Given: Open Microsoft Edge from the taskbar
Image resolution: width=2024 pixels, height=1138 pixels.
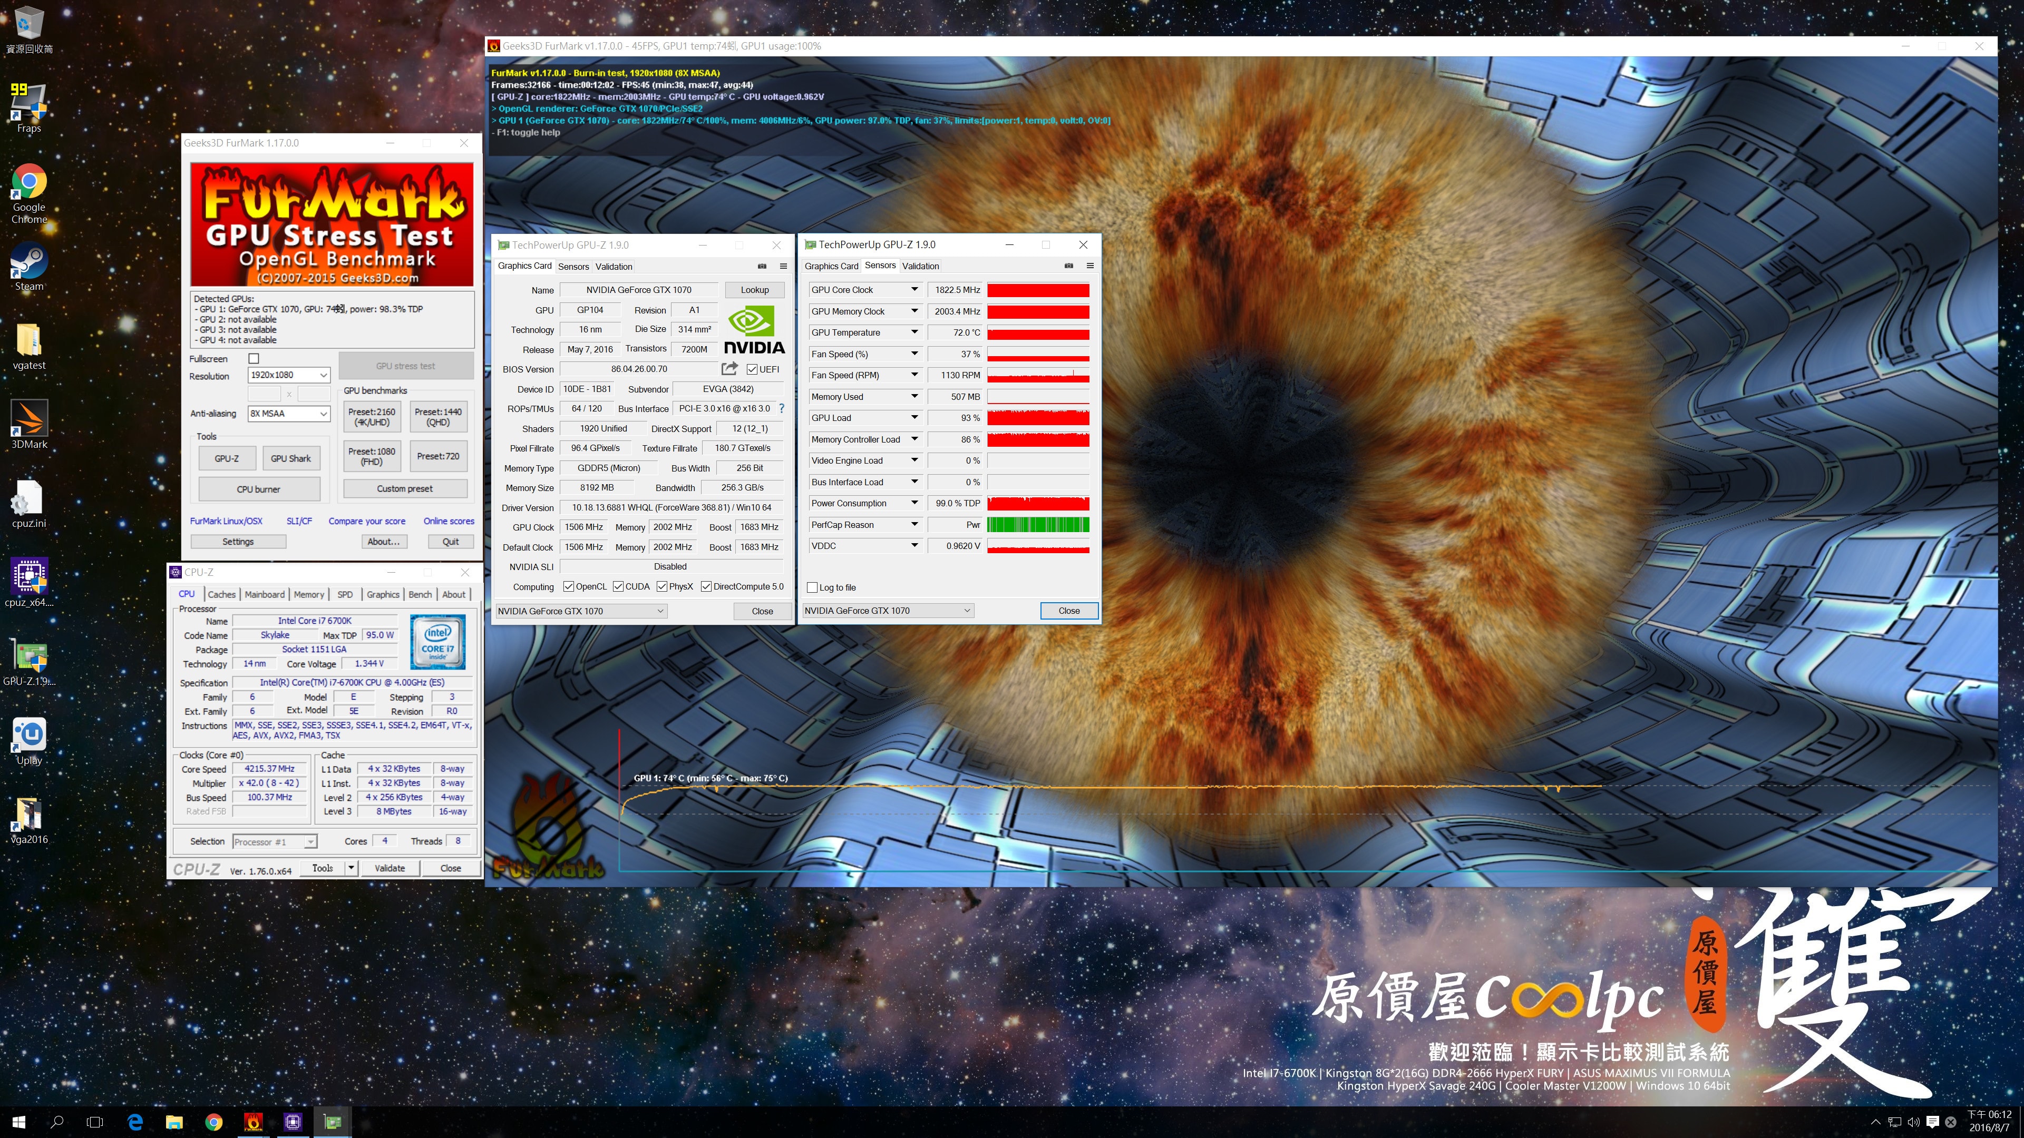Looking at the screenshot, I should point(135,1122).
